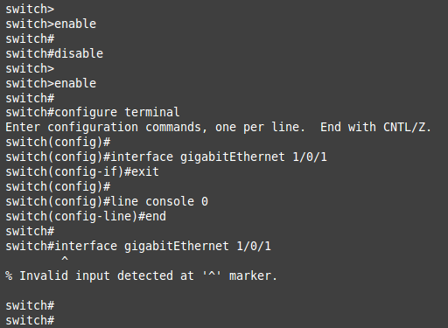Click the word "console" in line command

pos(170,201)
